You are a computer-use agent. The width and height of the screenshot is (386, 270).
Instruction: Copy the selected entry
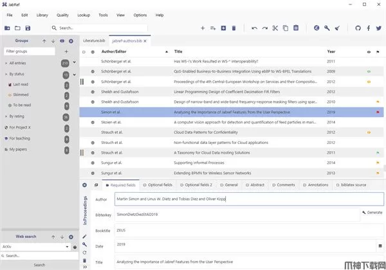tap(286, 28)
